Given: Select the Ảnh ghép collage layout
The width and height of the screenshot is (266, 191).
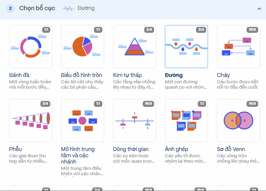Looking at the screenshot, I should coord(186,120).
